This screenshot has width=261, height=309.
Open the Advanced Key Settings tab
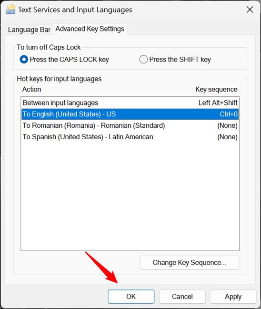90,29
